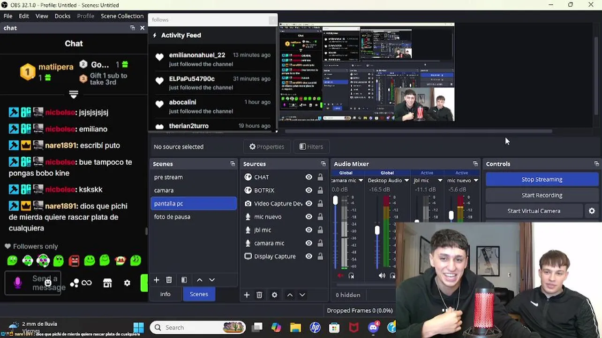Remove selected source using the trash icon
This screenshot has height=338, width=602.
tap(259, 295)
